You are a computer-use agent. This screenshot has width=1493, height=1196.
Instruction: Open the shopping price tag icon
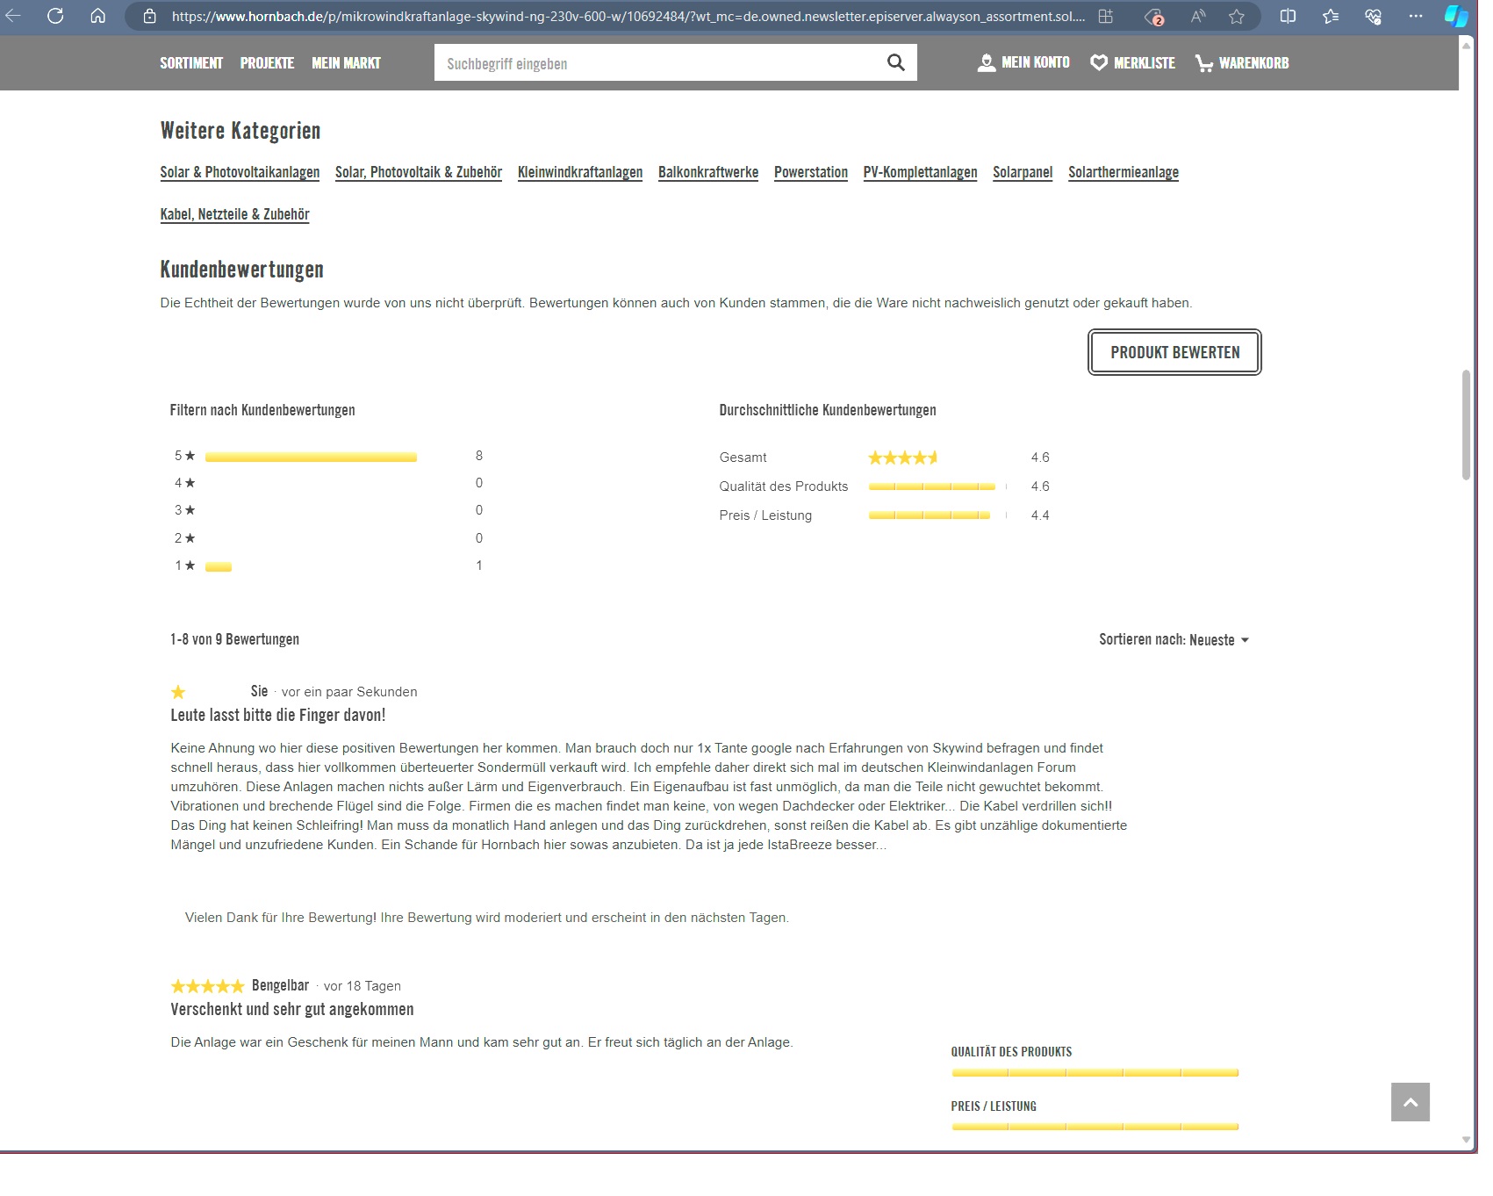coord(1154,16)
